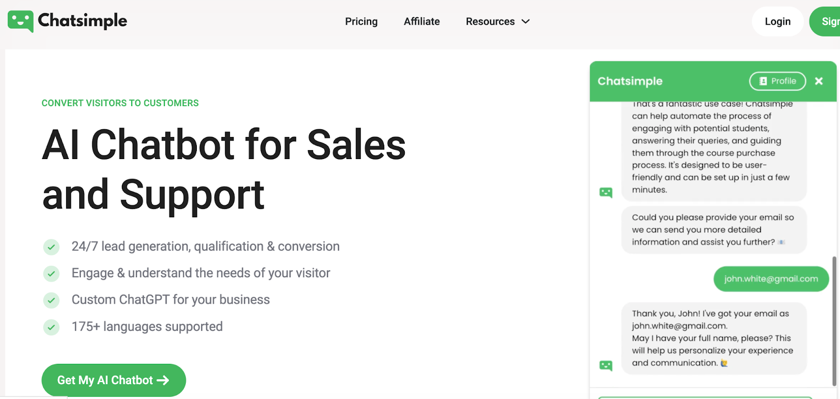
Task: Click Get My AI Chatbot button
Action: pyautogui.click(x=113, y=380)
